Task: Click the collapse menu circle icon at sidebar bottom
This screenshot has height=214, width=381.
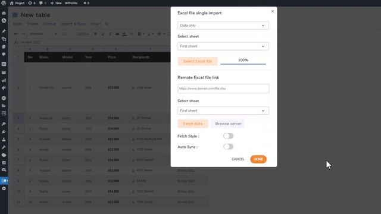Action: point(4,188)
